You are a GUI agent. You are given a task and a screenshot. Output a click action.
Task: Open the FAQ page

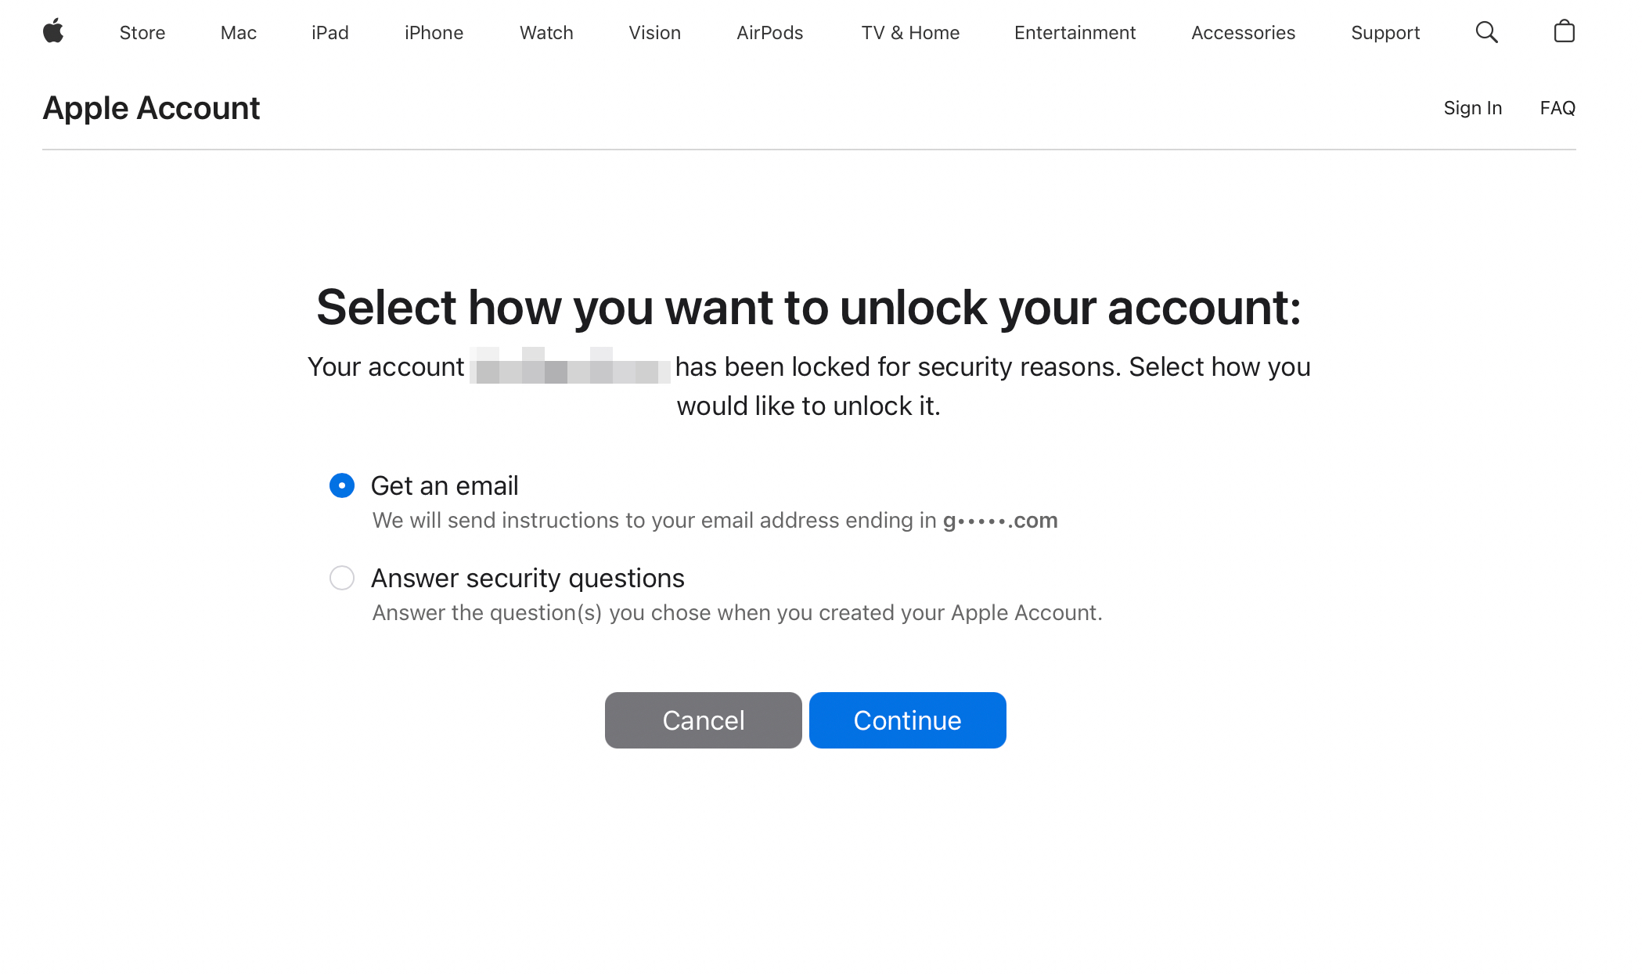click(1557, 107)
